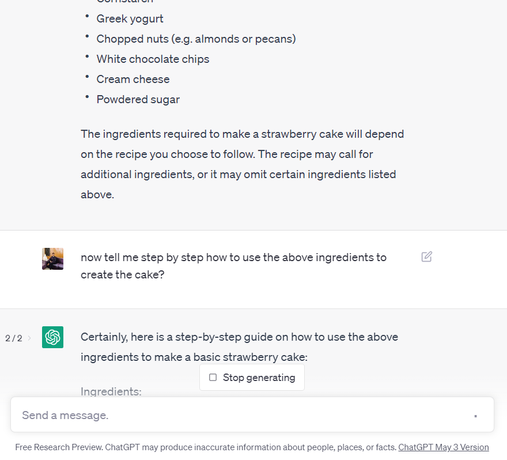Image resolution: width=507 pixels, height=460 pixels.
Task: Open the user profile avatar picture
Action: [52, 259]
